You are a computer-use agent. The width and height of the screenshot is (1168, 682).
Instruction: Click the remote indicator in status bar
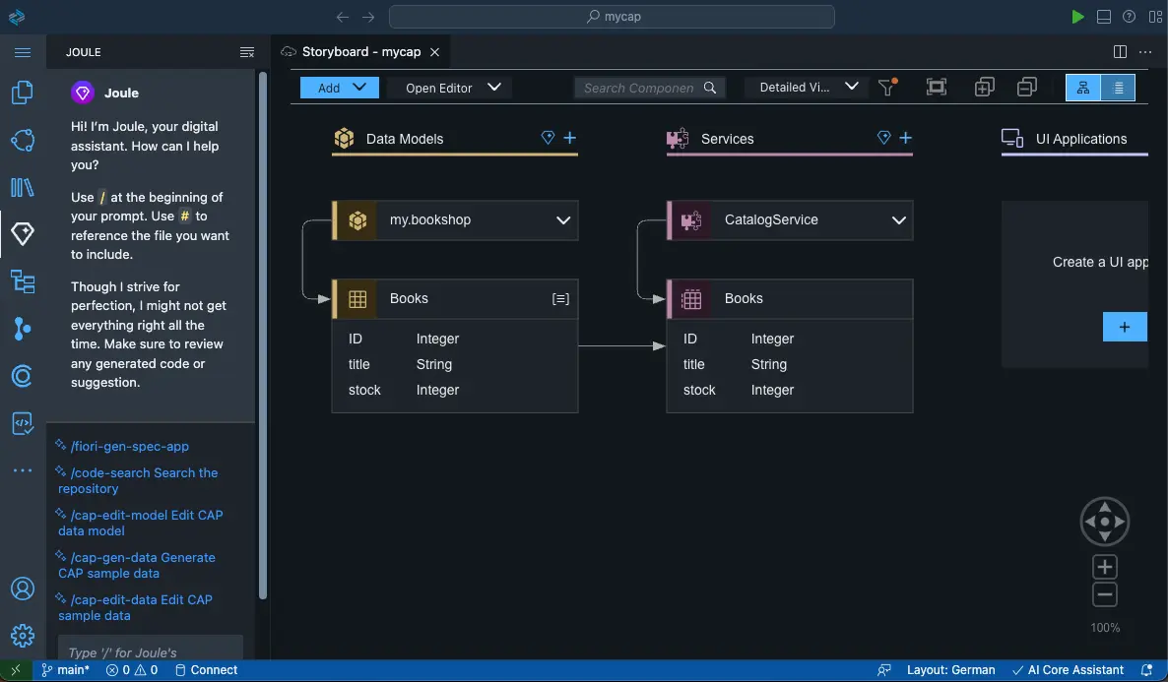[16, 670]
